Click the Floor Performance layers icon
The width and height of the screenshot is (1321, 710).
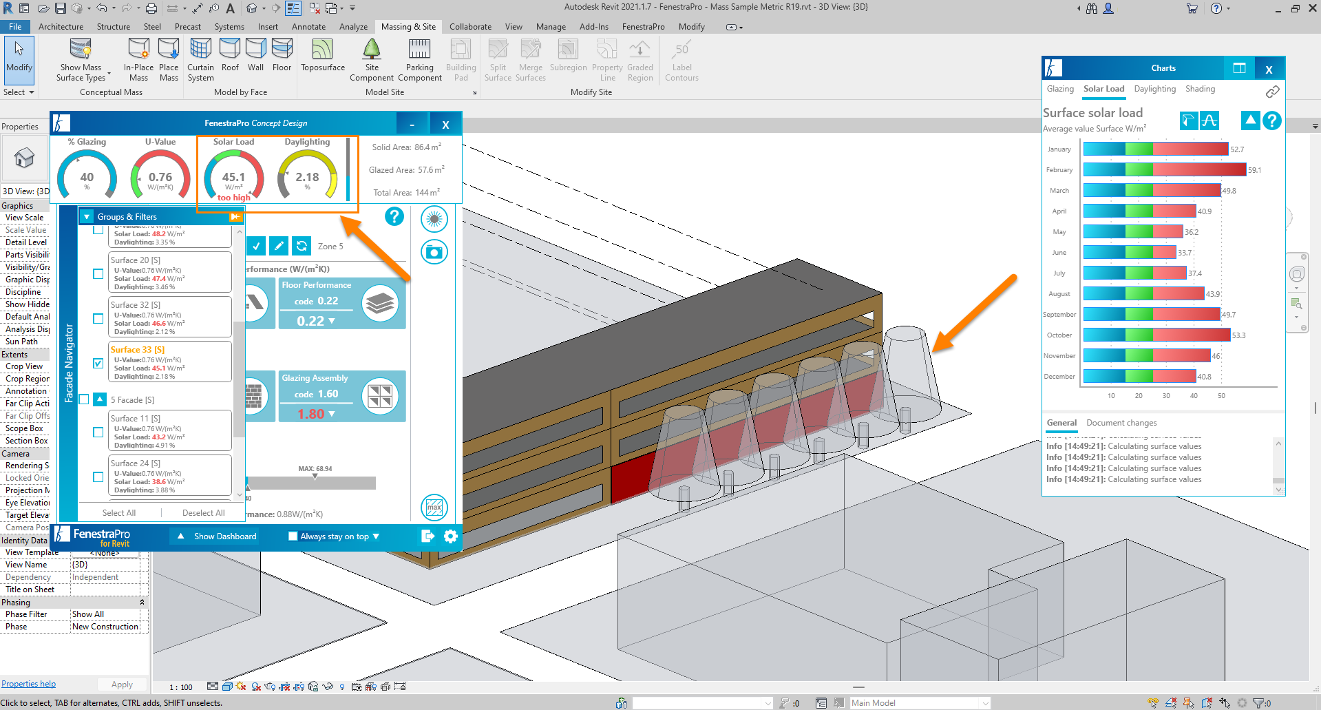point(381,304)
